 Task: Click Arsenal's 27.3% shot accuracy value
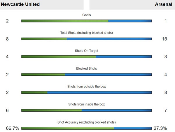coord(160,128)
